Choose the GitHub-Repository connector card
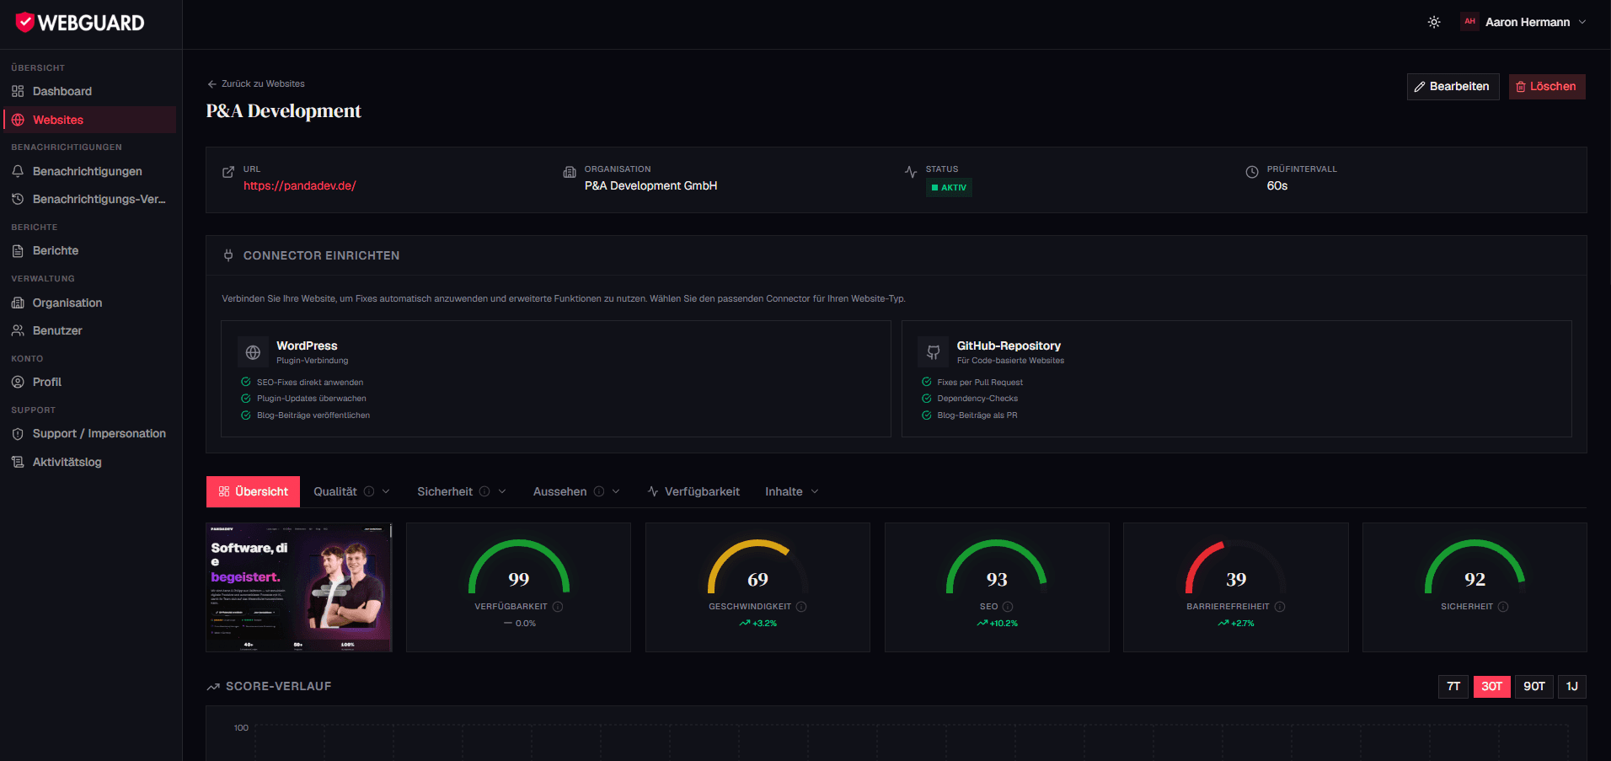The height and width of the screenshot is (761, 1611). click(x=1236, y=378)
